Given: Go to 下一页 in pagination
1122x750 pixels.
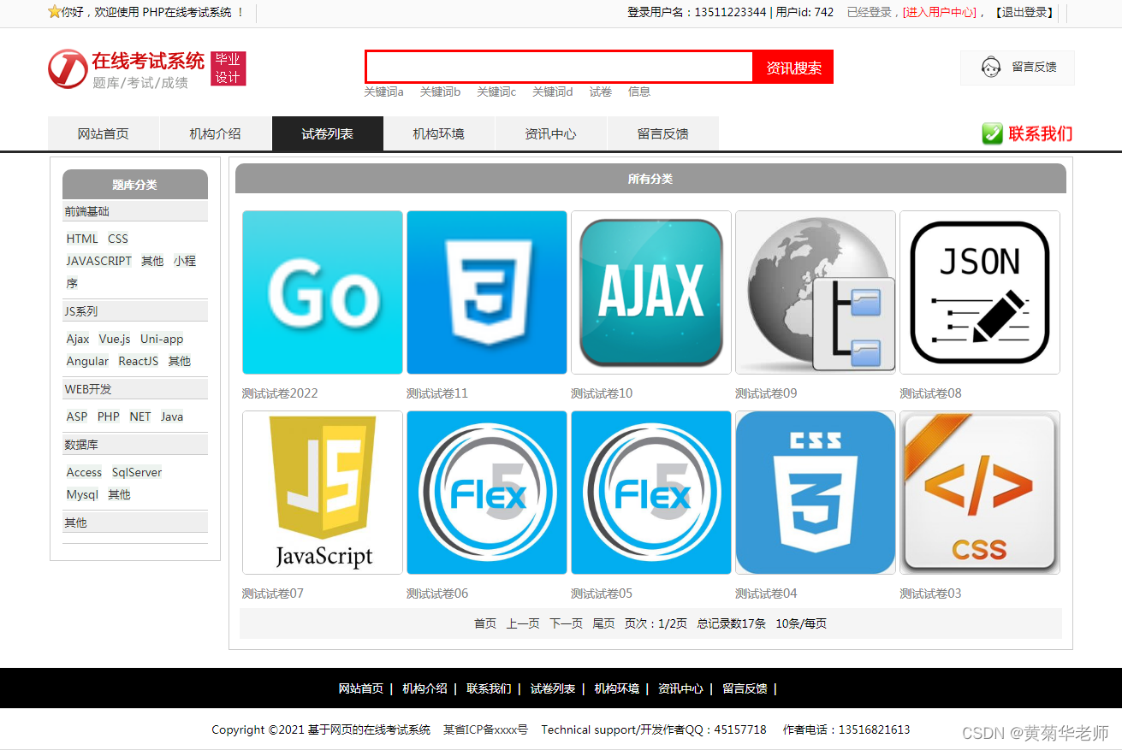Looking at the screenshot, I should pyautogui.click(x=566, y=623).
